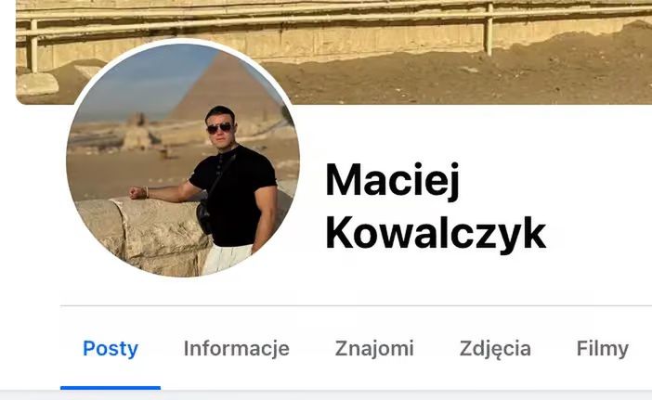This screenshot has height=400, width=652.
Task: Click the profile name Maciej
Action: tap(393, 181)
